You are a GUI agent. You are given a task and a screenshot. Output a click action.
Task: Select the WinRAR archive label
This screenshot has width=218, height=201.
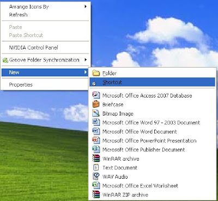121,159
